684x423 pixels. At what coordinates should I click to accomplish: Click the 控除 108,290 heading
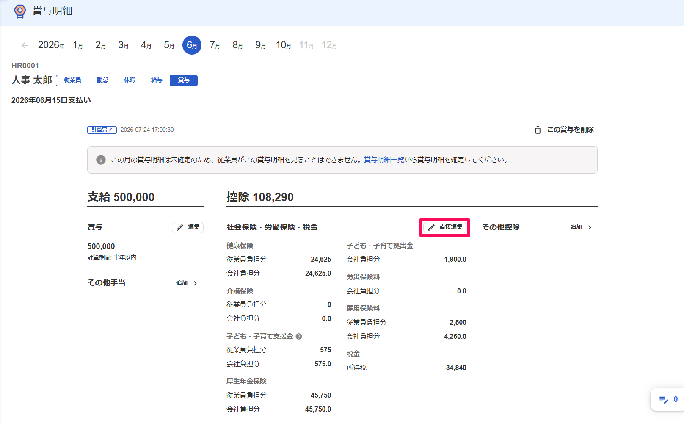[x=260, y=197]
